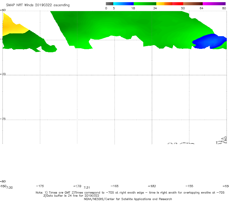
Task: Click the color bar label '34'
Action: 155,8
